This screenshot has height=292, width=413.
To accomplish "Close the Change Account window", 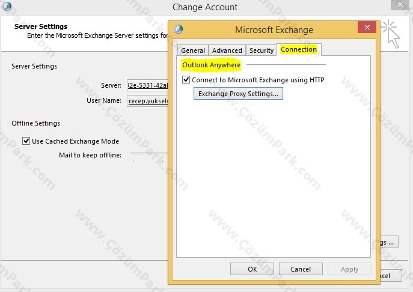I will [x=400, y=5].
